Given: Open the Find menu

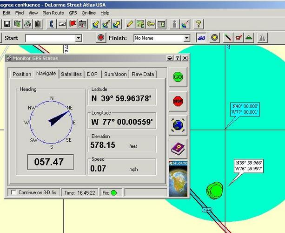Looking at the screenshot, I should pos(20,13).
